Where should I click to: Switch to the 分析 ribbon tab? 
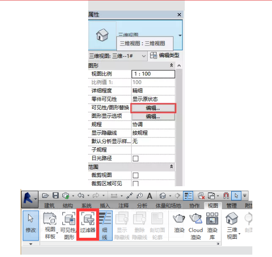tap(142, 206)
